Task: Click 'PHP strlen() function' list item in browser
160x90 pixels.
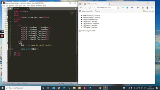Action: pyautogui.click(x=90, y=27)
